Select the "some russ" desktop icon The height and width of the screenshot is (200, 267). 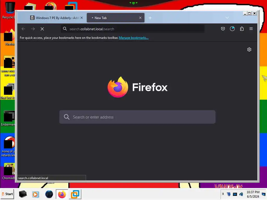click(8, 66)
